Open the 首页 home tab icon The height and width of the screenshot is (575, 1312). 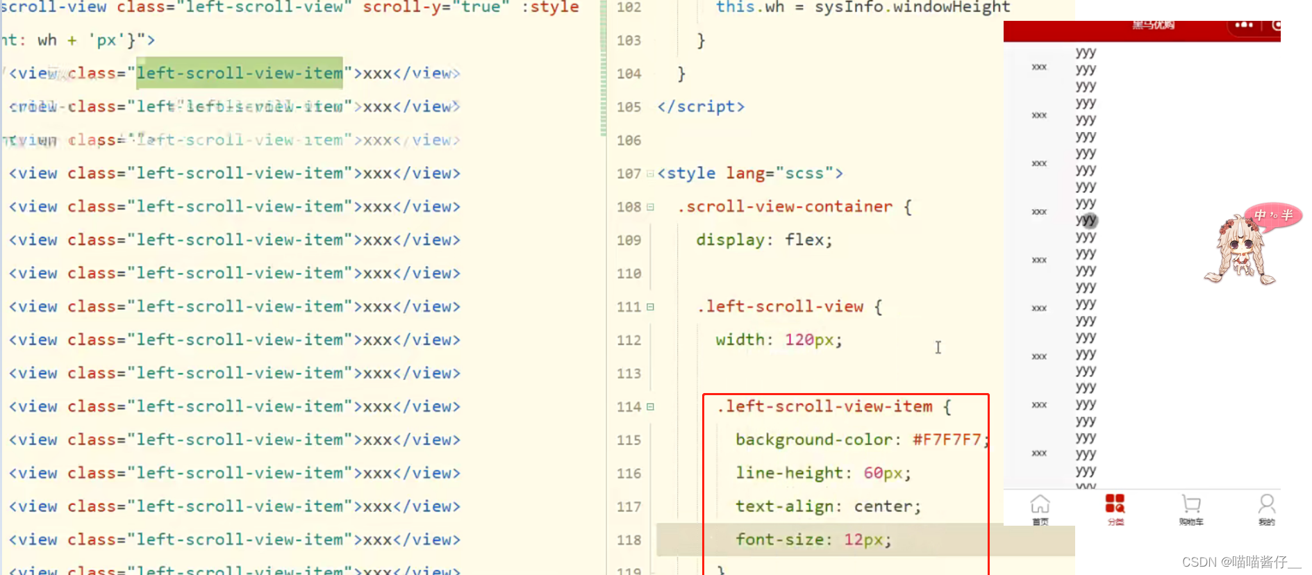click(1040, 503)
